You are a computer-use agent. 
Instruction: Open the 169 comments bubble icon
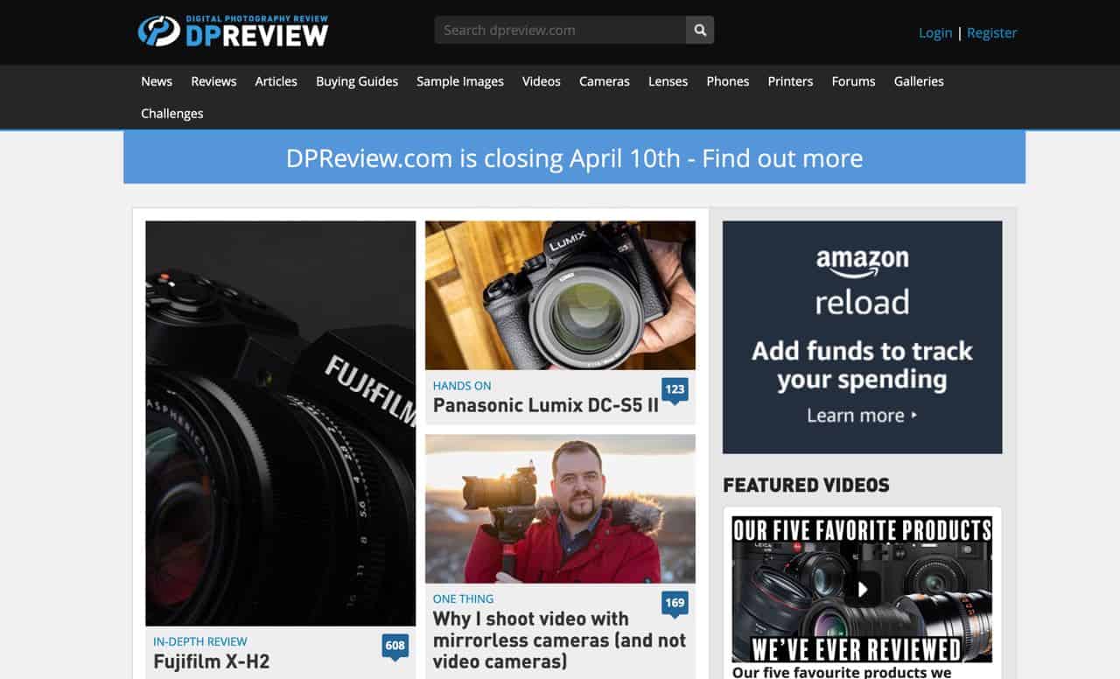click(x=675, y=603)
